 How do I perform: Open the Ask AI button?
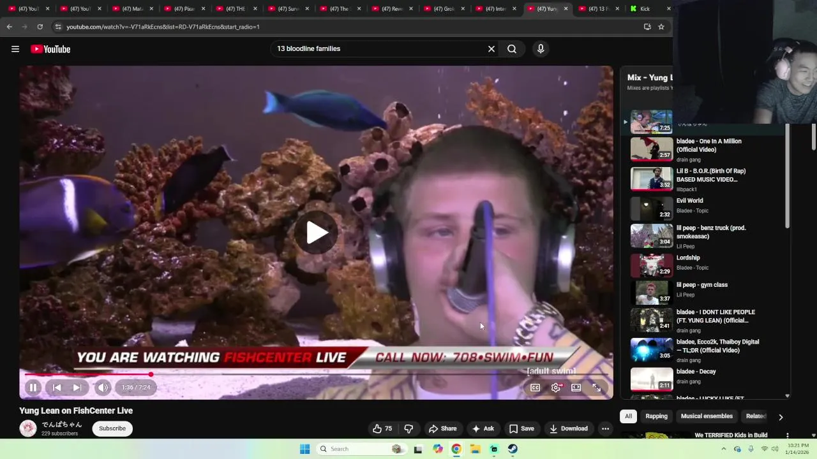[483, 428]
